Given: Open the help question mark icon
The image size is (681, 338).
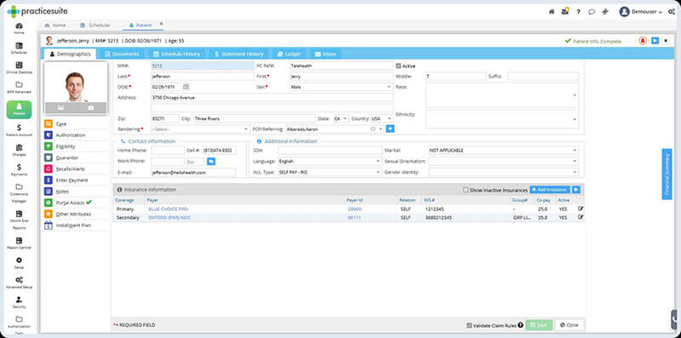Looking at the screenshot, I should point(578,12).
